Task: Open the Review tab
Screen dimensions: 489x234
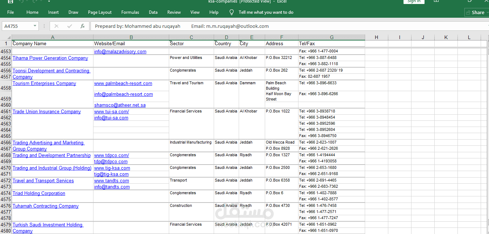Action: coord(174,12)
